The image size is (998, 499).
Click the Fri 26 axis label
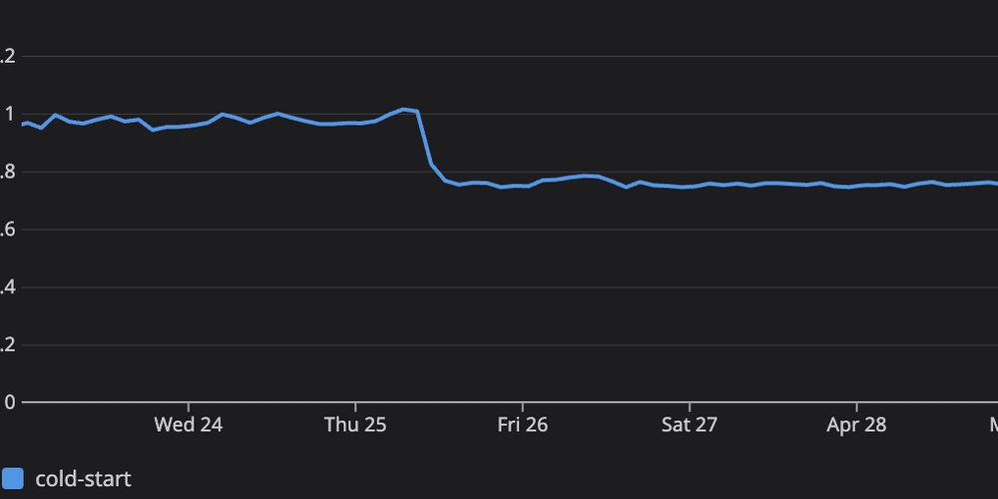[x=522, y=425]
